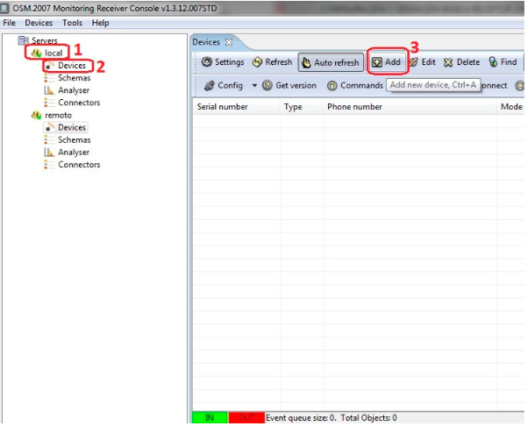The width and height of the screenshot is (527, 426).
Task: Click the remoto server icon
Action: 36,115
